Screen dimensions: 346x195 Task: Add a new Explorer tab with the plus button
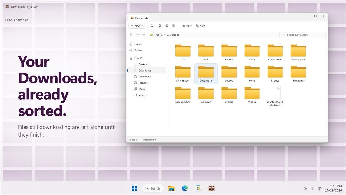tap(154, 18)
